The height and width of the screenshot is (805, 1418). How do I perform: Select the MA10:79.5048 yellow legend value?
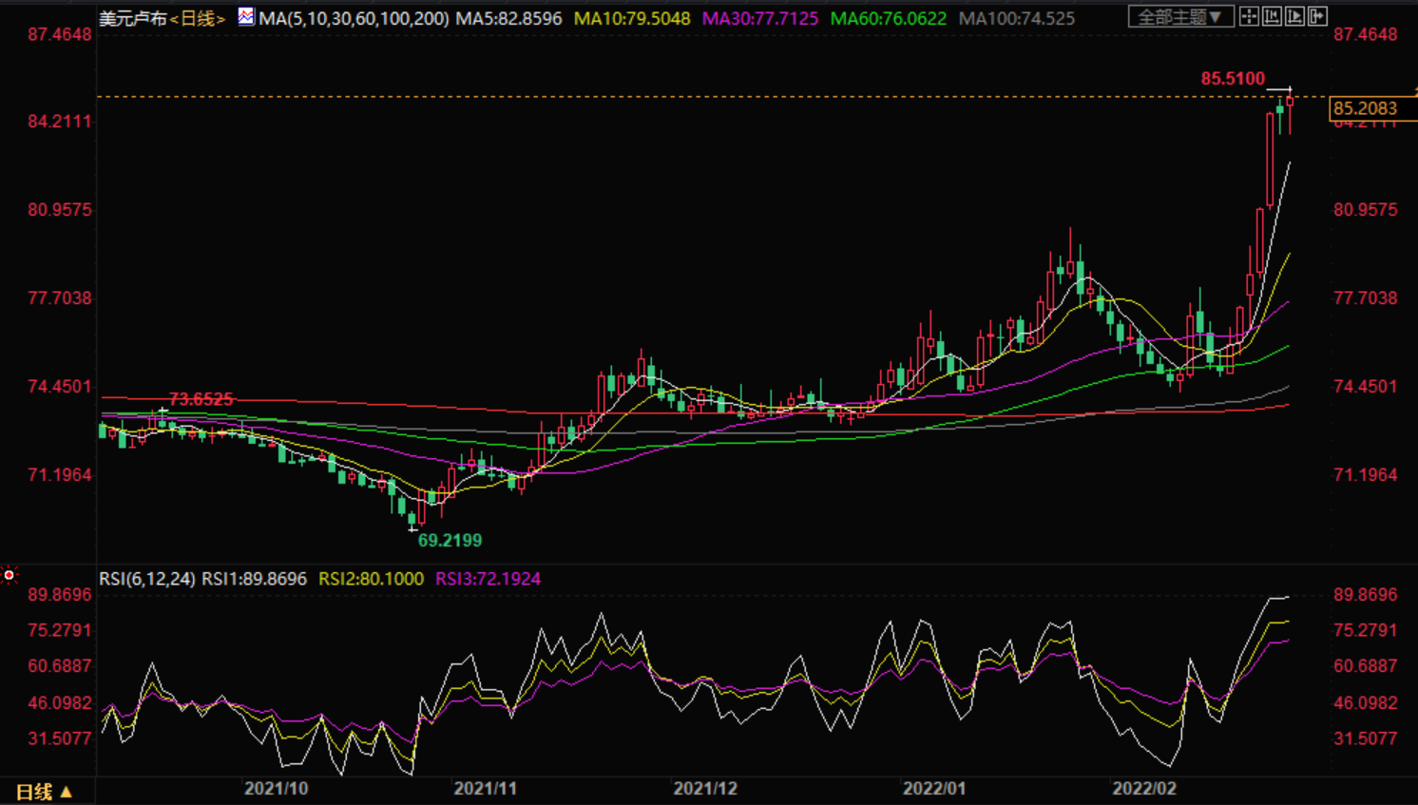[632, 18]
